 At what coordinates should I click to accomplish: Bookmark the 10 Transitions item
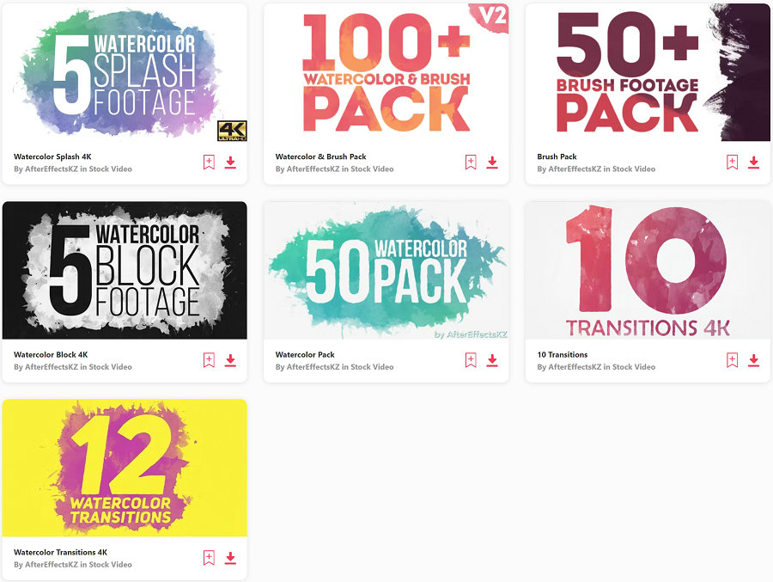coord(732,360)
